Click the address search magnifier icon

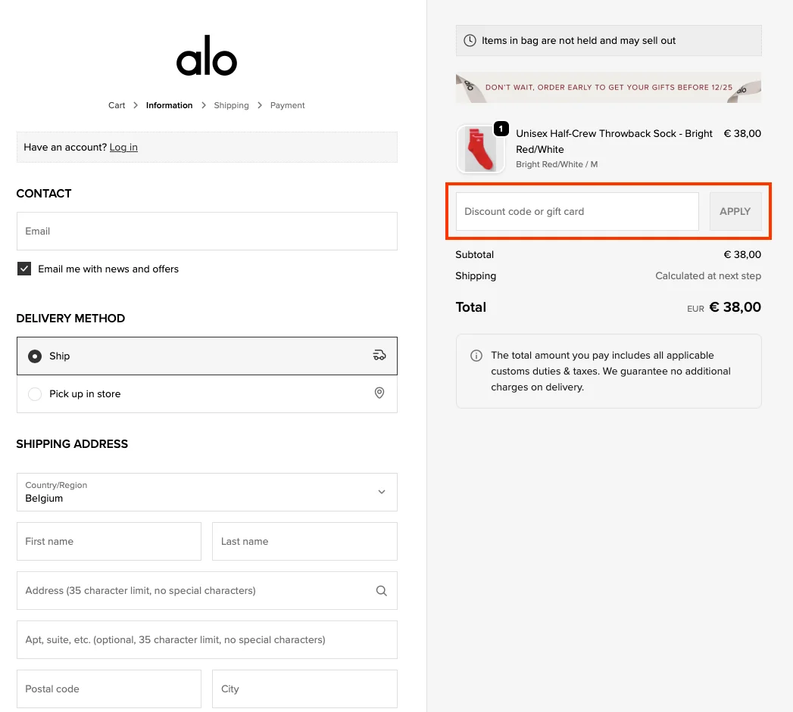[x=381, y=591]
